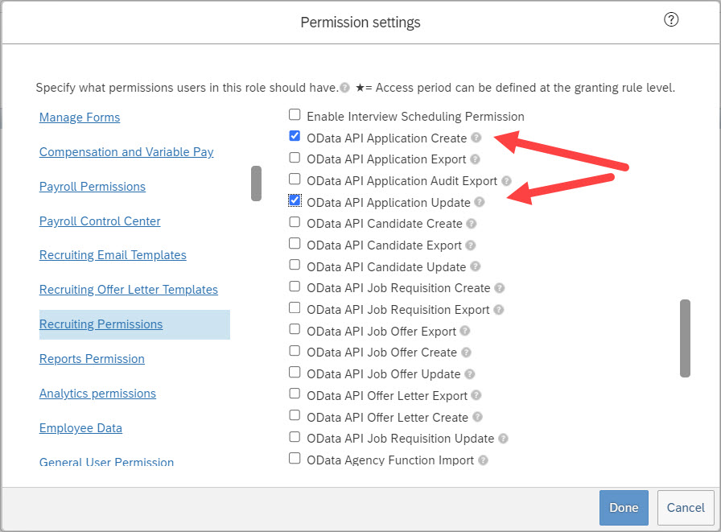
Task: Open Payroll Control Center category
Action: (100, 221)
